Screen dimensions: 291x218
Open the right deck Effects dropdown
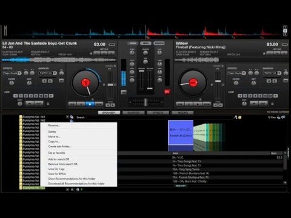click(236, 73)
